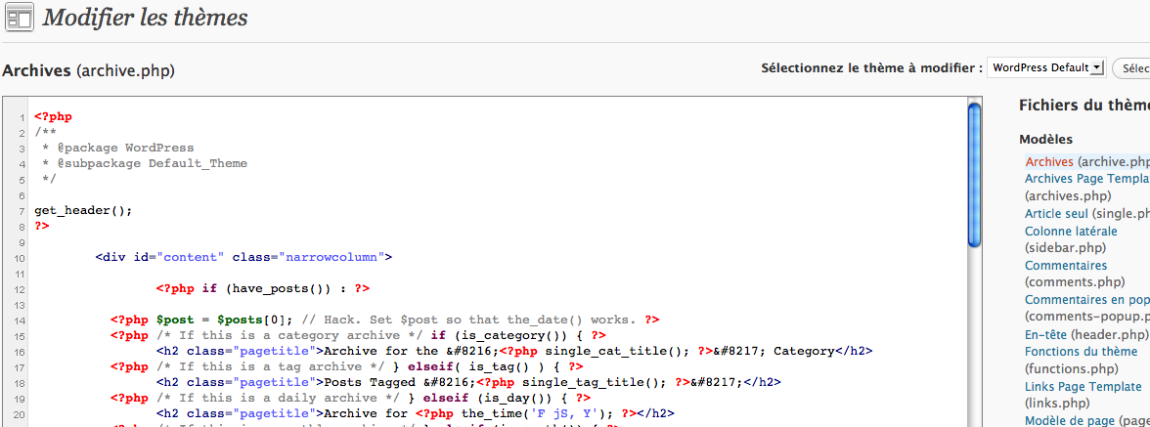Click the code editor's blue scrollbar thumb

click(973, 176)
